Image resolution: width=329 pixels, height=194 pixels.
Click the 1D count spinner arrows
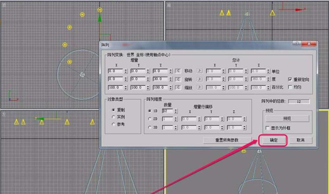(176, 111)
